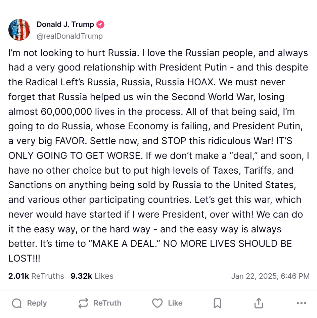Click the ReTruth text label
The image size is (317, 318).
(107, 303)
